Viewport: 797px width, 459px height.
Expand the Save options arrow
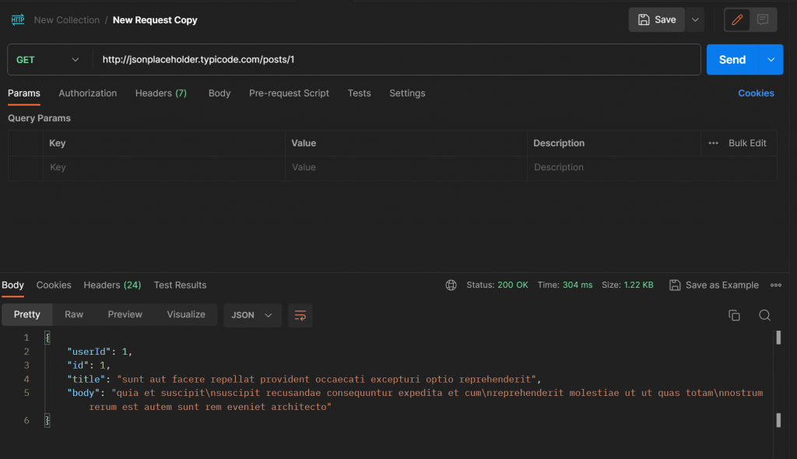tap(695, 20)
